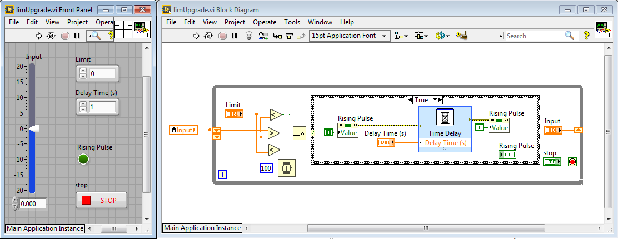Click the Delay Time (s) numeric field
Screen dimensions: 618x239
click(x=102, y=107)
